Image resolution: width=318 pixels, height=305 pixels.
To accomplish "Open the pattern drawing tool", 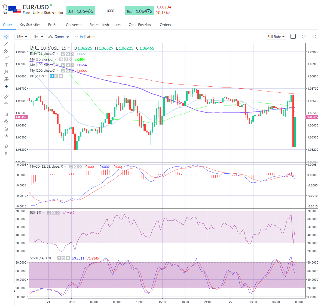I will point(6,72).
